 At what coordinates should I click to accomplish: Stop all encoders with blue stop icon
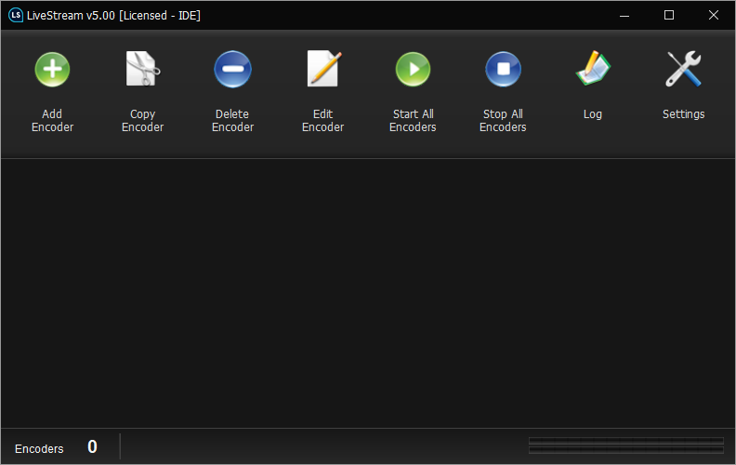coord(503,70)
